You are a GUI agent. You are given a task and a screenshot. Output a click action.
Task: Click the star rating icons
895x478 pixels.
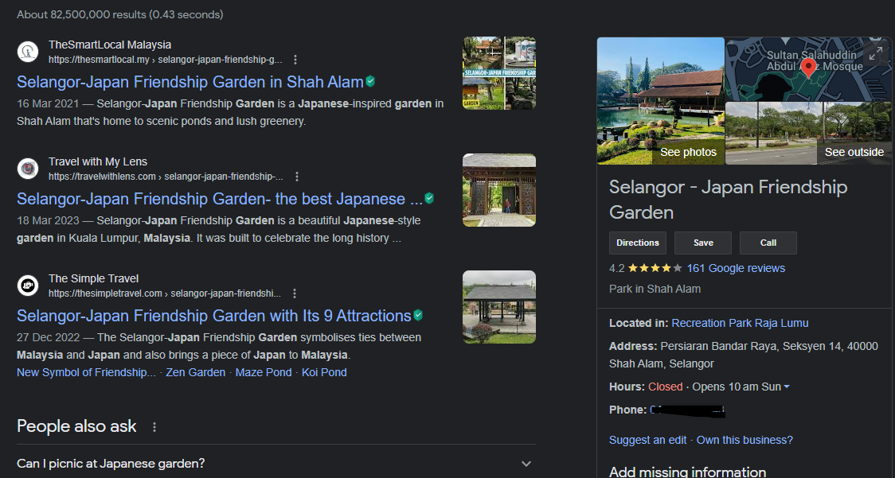click(655, 268)
